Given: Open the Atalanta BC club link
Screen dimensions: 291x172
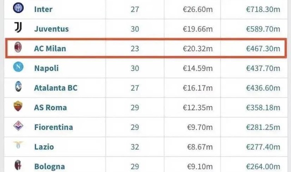Looking at the screenshot, I should 55,88.
